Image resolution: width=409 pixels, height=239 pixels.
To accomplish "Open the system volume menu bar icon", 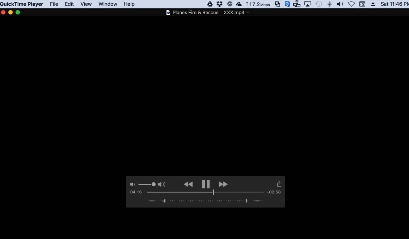I will click(x=340, y=4).
